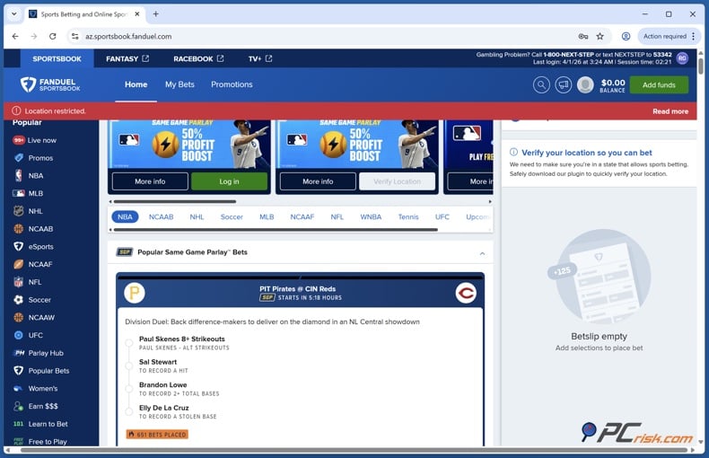This screenshot has height=458, width=709.
Task: Open Free to Play in the sidebar
Action: (x=39, y=441)
